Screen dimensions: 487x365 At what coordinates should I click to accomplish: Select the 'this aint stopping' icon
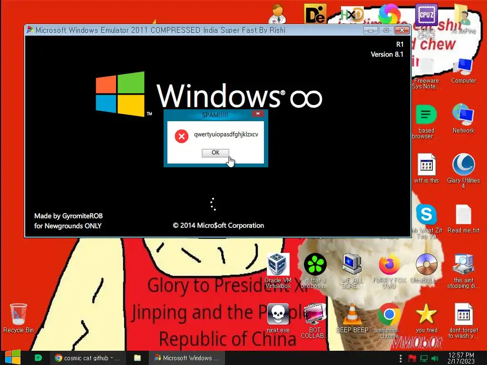[463, 270]
